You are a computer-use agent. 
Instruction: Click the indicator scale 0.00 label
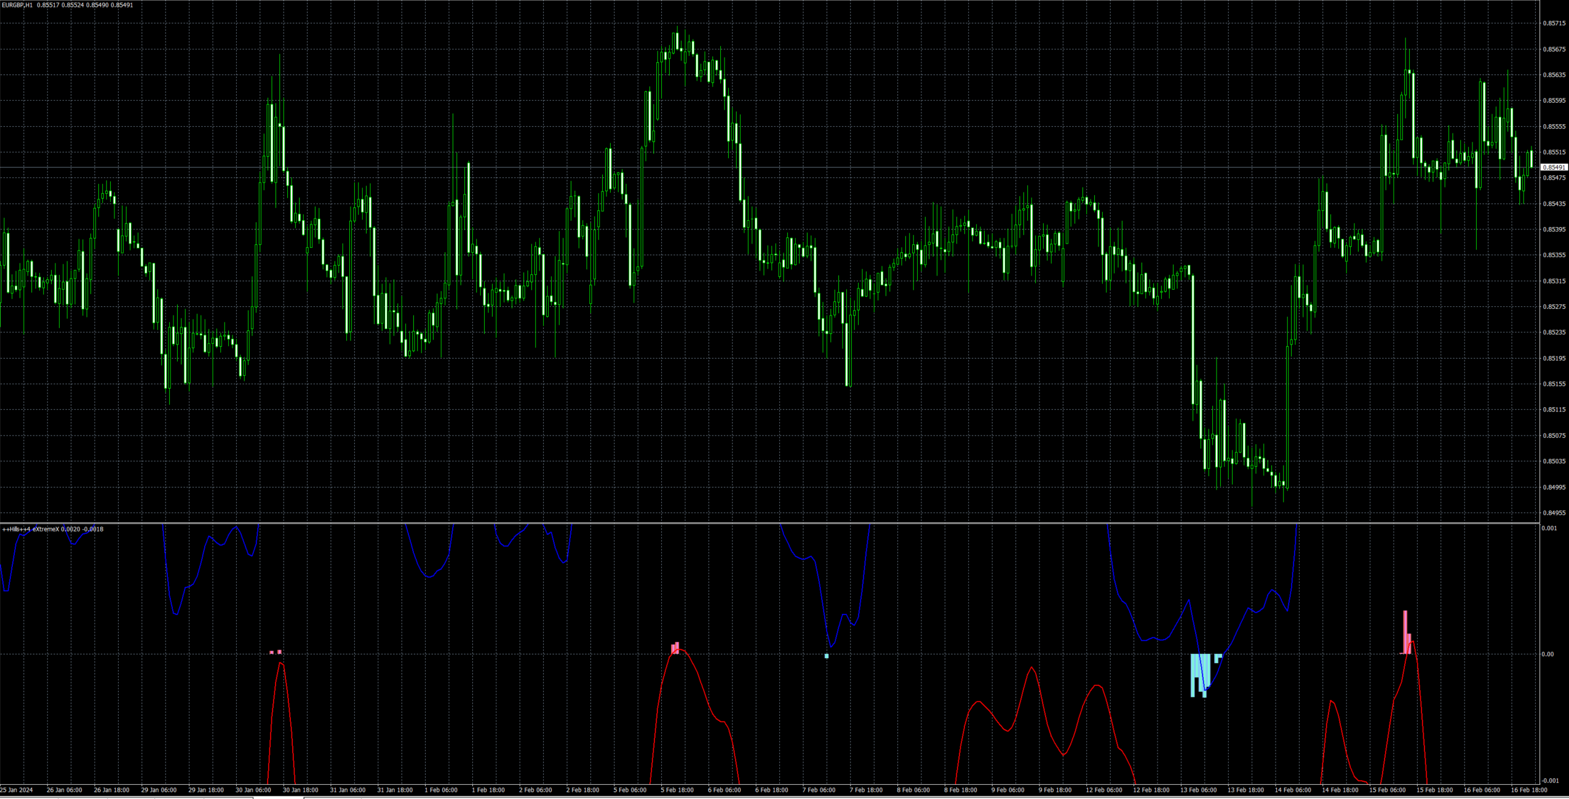coord(1547,654)
